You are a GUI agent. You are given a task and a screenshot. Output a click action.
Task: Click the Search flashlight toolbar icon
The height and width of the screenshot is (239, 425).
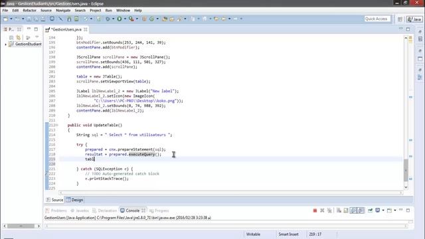point(179,19)
